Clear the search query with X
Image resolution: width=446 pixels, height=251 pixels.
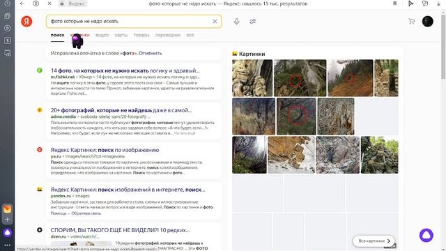click(215, 22)
